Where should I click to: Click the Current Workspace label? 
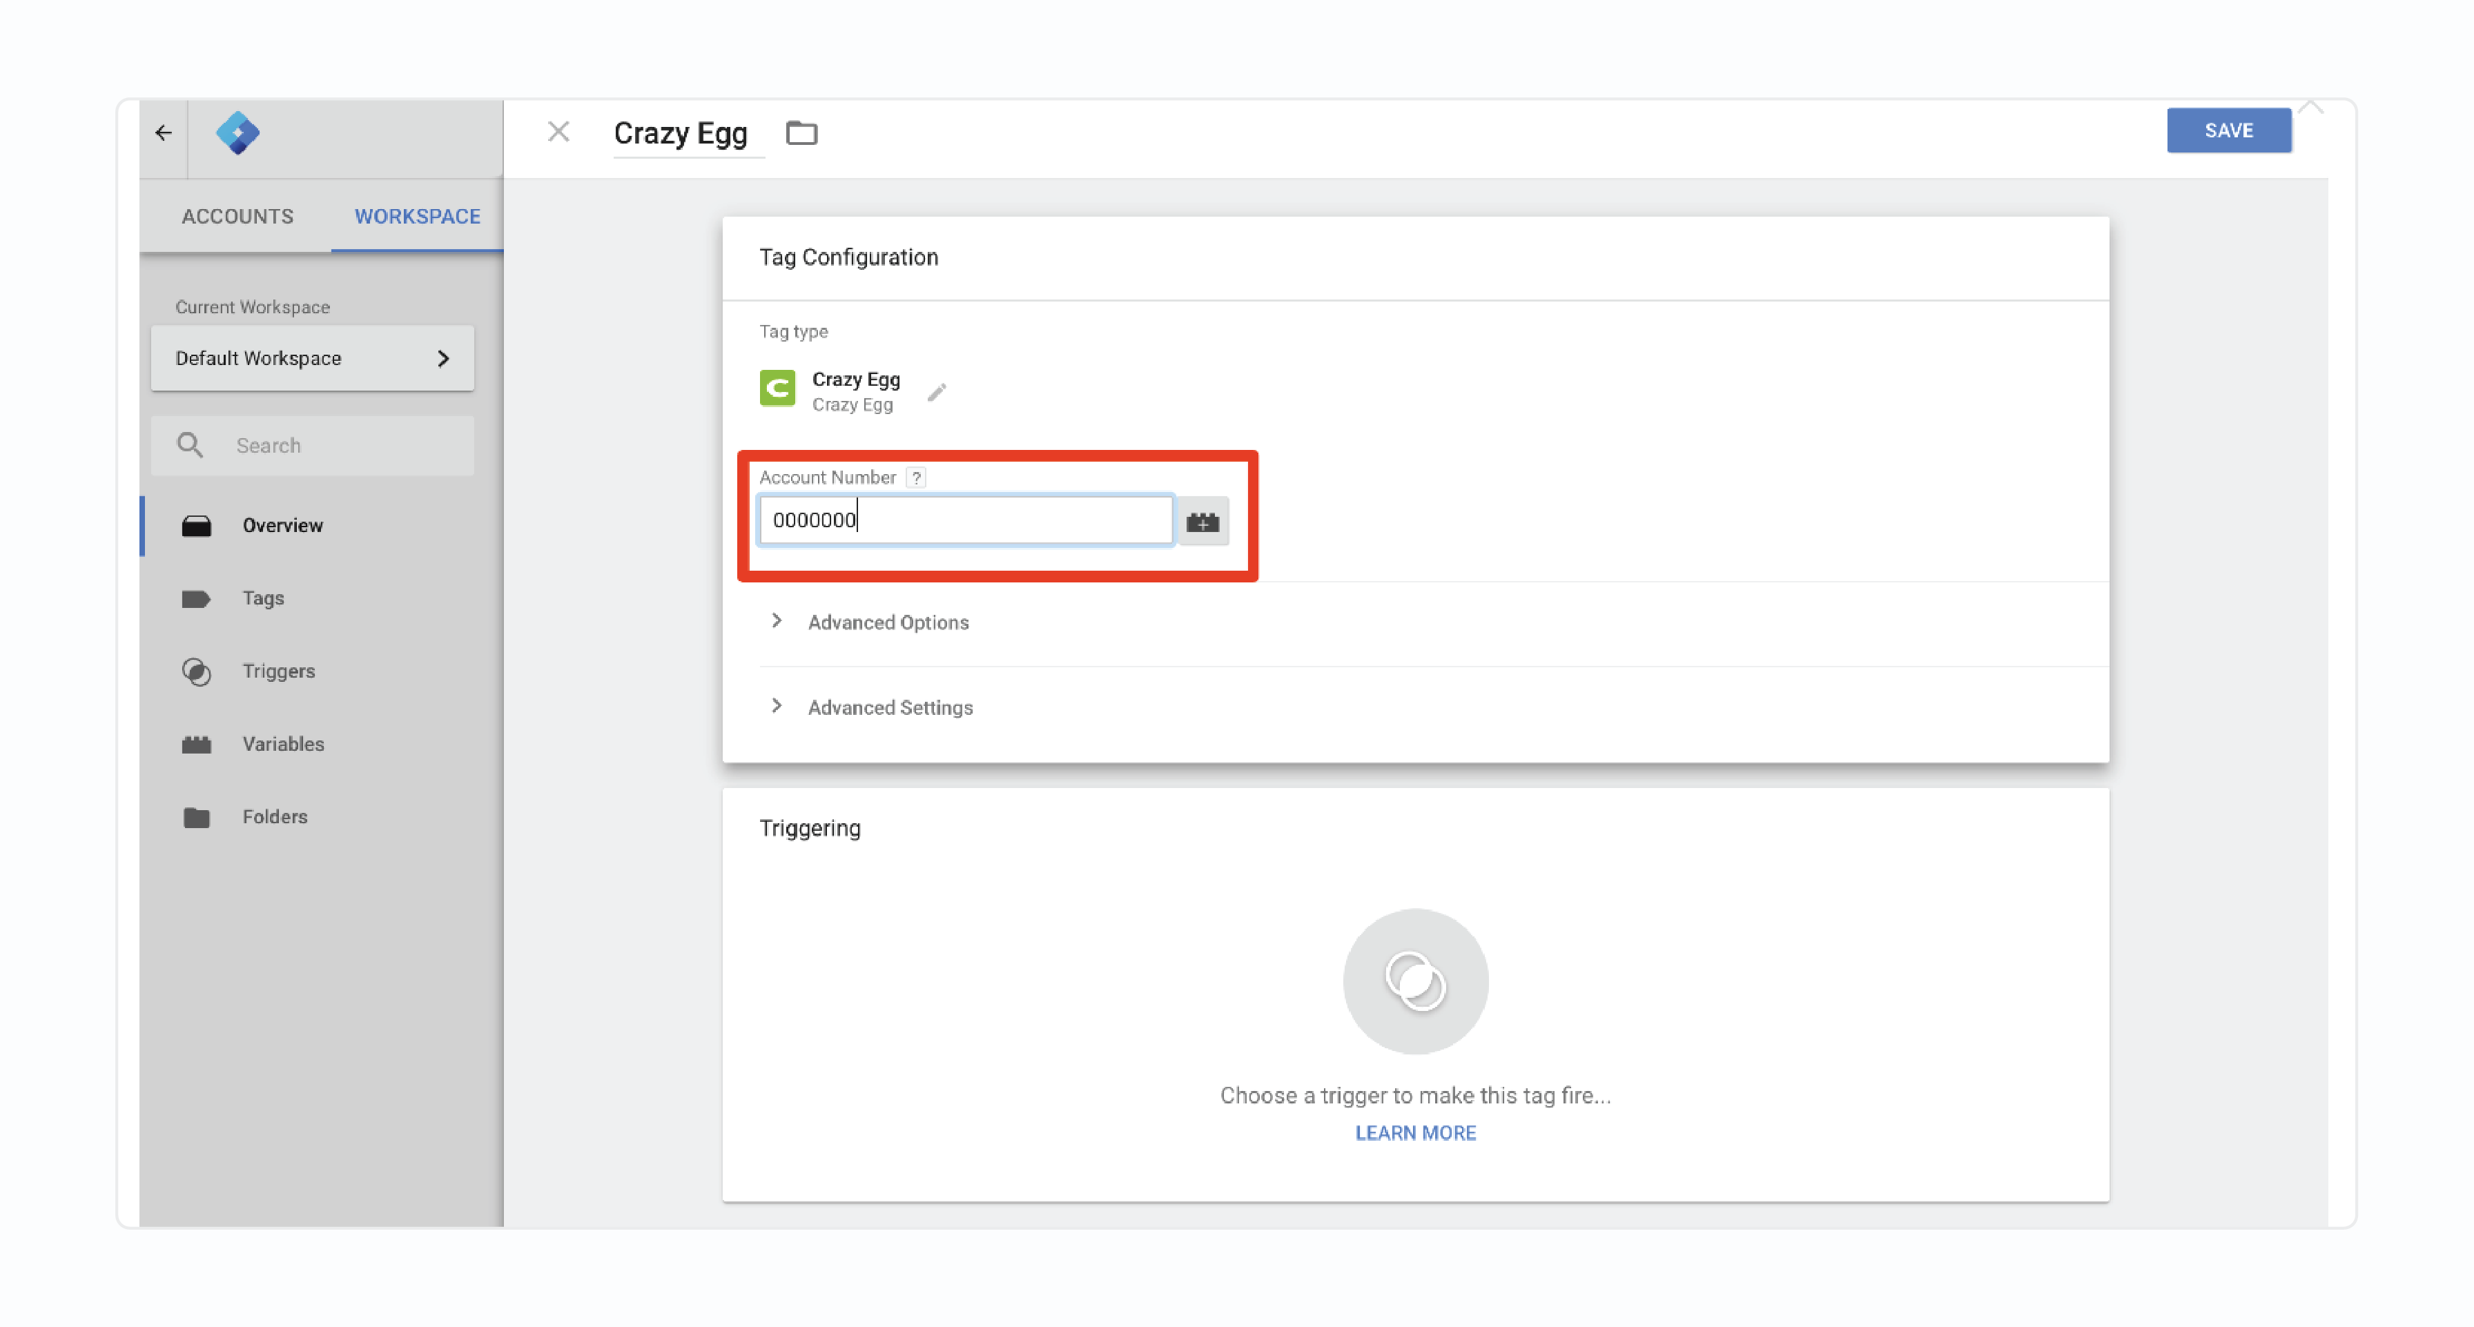(x=253, y=307)
